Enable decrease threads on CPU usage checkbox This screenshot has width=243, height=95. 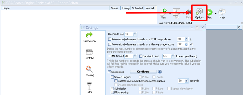(x=110, y=39)
